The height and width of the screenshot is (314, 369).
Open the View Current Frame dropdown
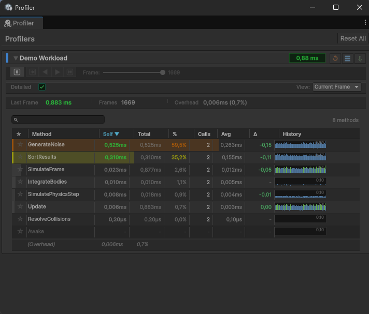(x=337, y=87)
